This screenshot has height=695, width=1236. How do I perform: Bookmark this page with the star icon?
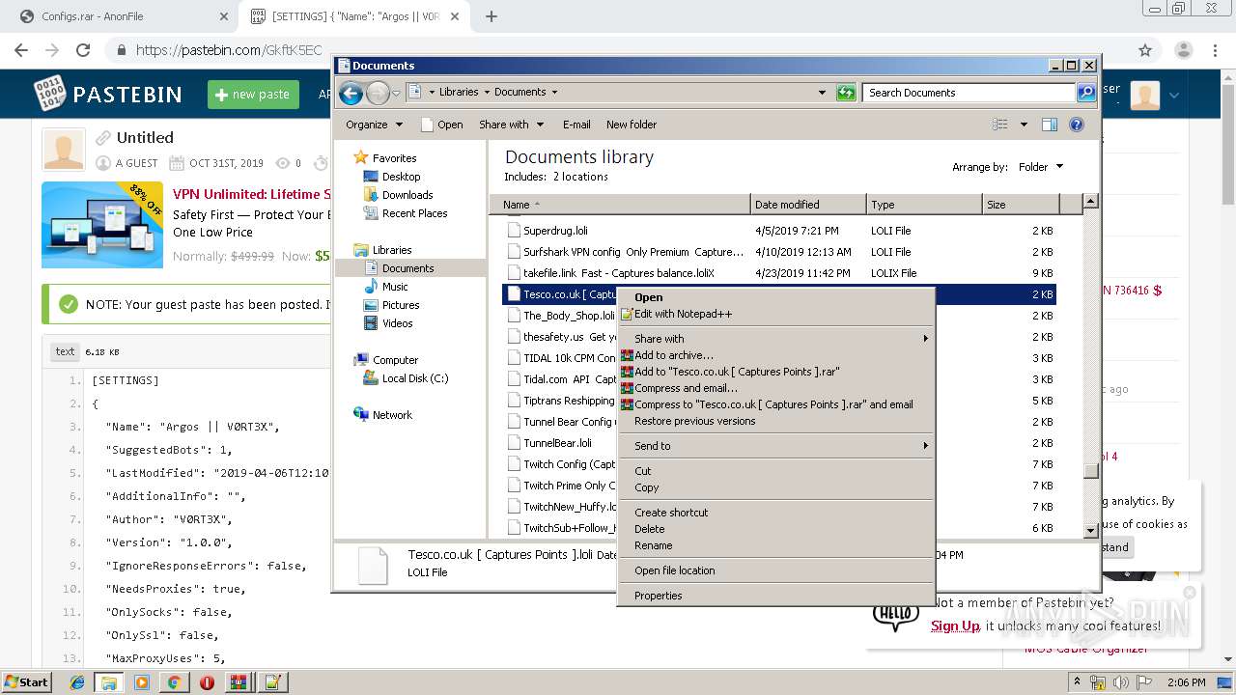point(1145,50)
